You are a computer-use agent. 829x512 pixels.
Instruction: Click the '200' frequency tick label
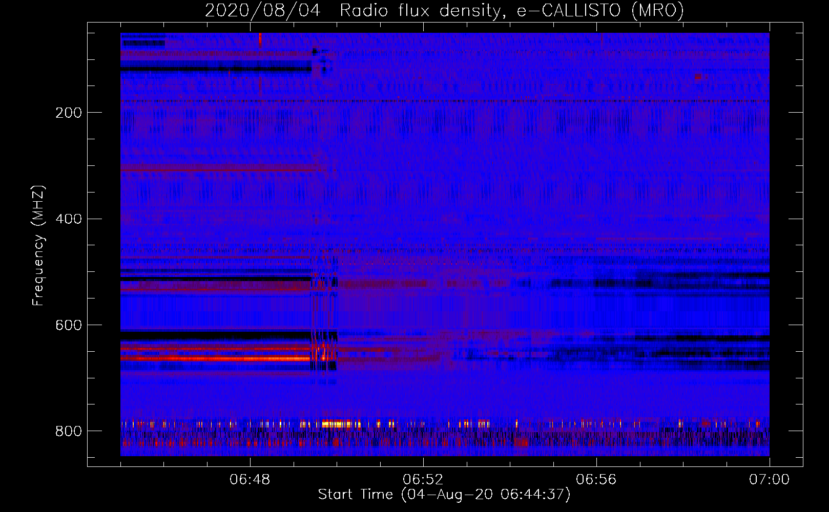68,113
